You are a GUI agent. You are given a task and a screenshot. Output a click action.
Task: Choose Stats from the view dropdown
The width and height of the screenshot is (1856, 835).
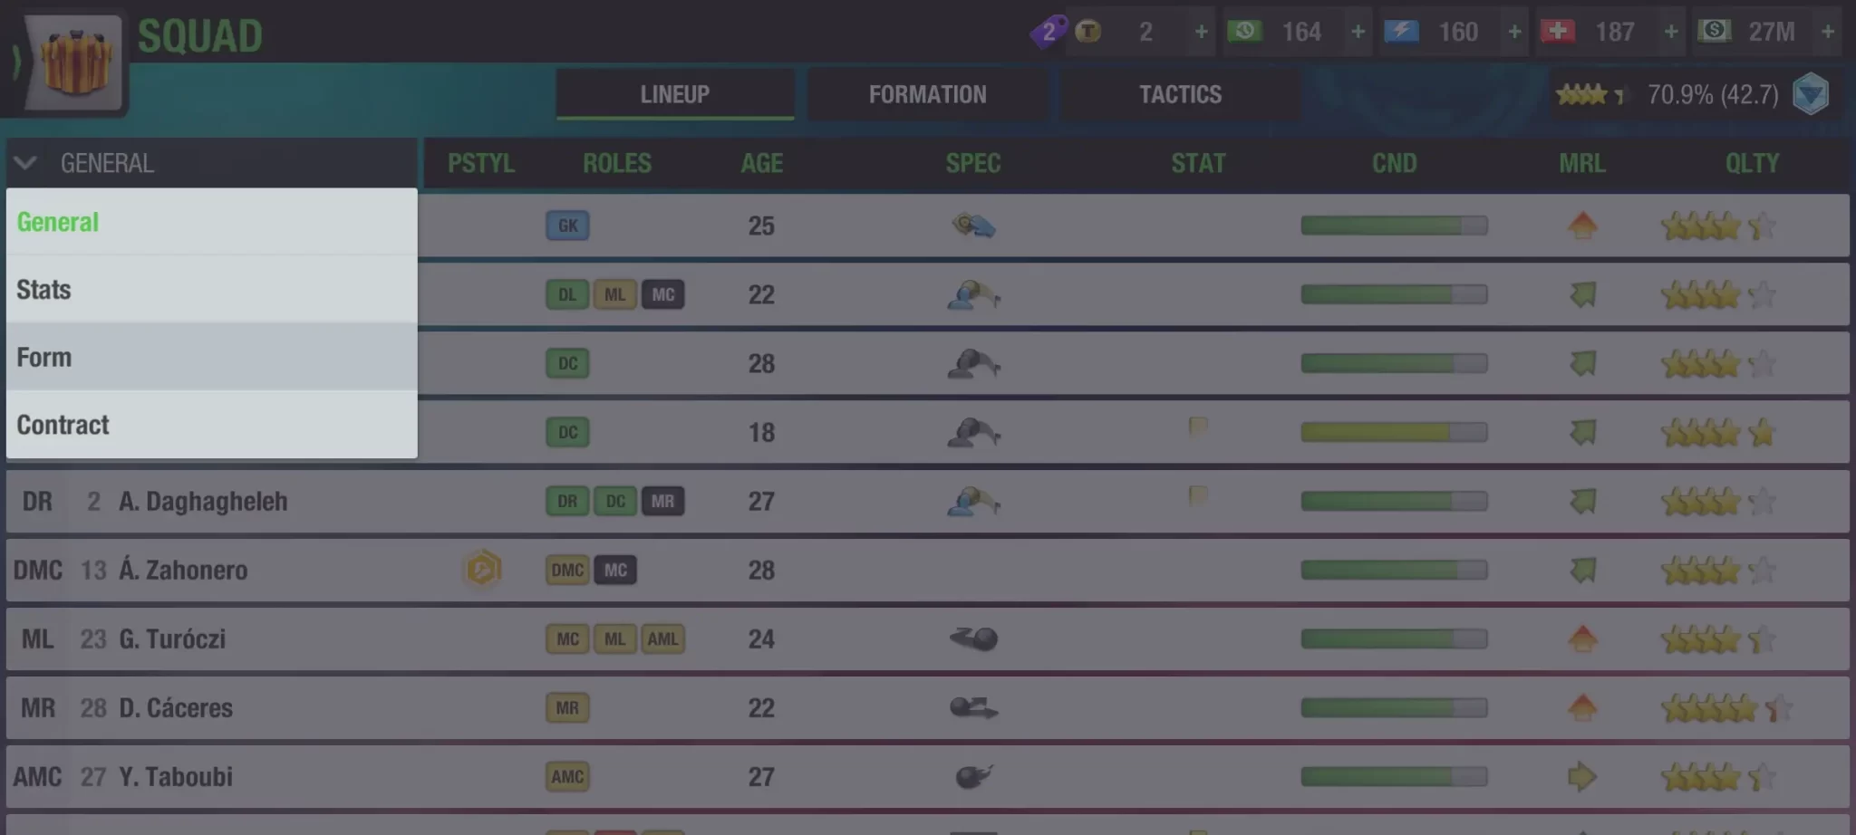click(210, 290)
